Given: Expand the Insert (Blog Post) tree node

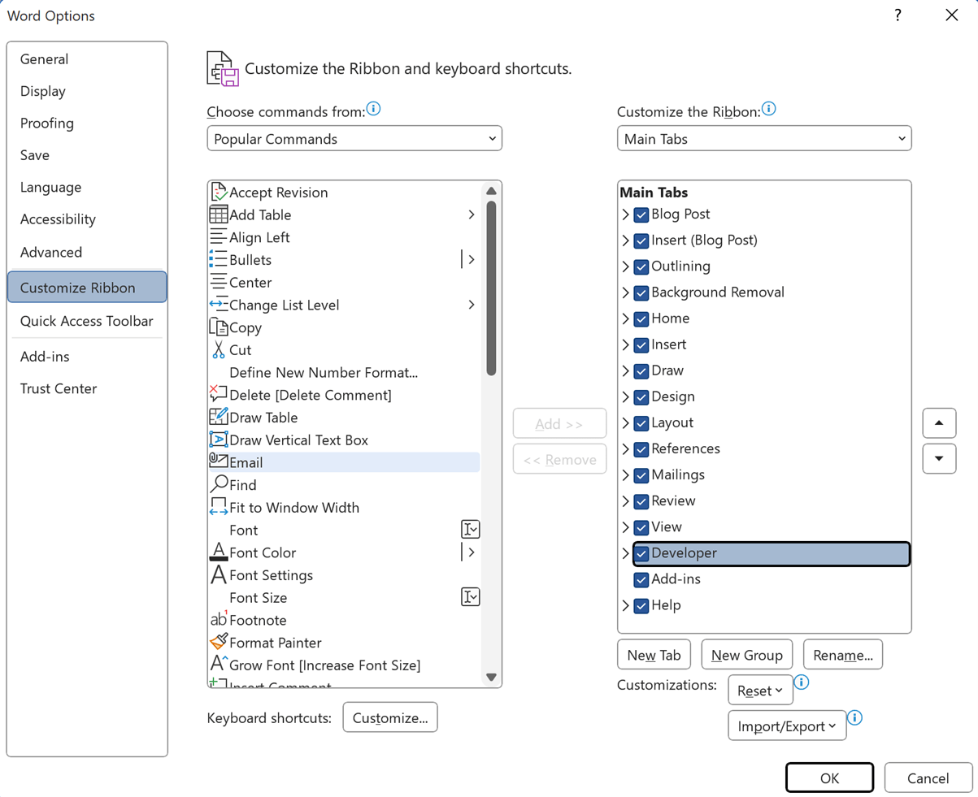Looking at the screenshot, I should 626,241.
